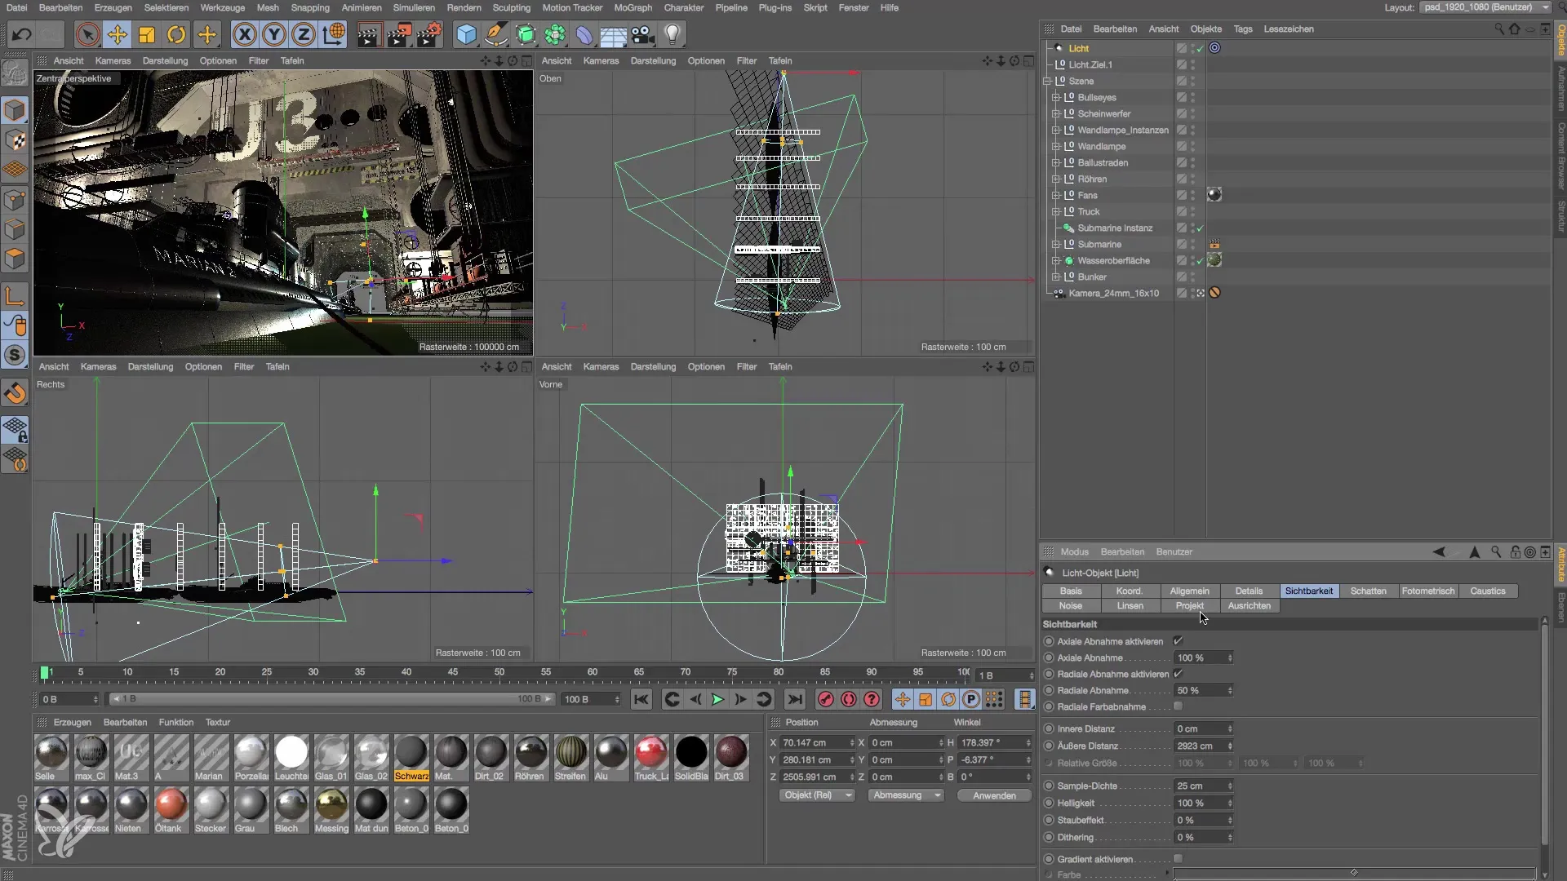Add a camera object
Viewport: 1567px width, 881px height.
(643, 34)
